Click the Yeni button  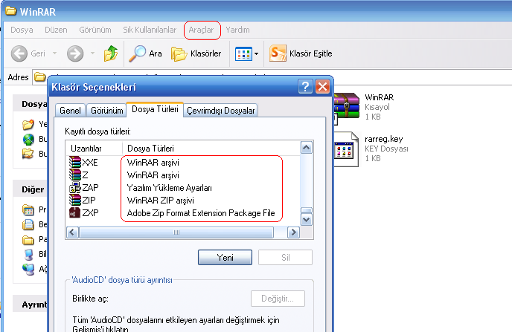pyautogui.click(x=225, y=258)
